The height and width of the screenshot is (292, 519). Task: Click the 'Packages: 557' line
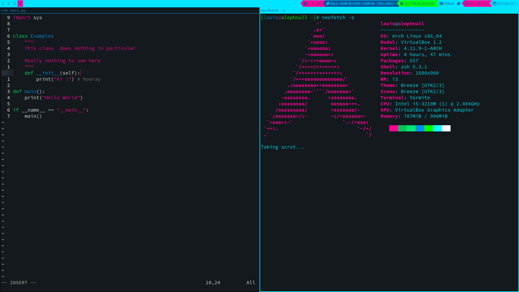(399, 61)
